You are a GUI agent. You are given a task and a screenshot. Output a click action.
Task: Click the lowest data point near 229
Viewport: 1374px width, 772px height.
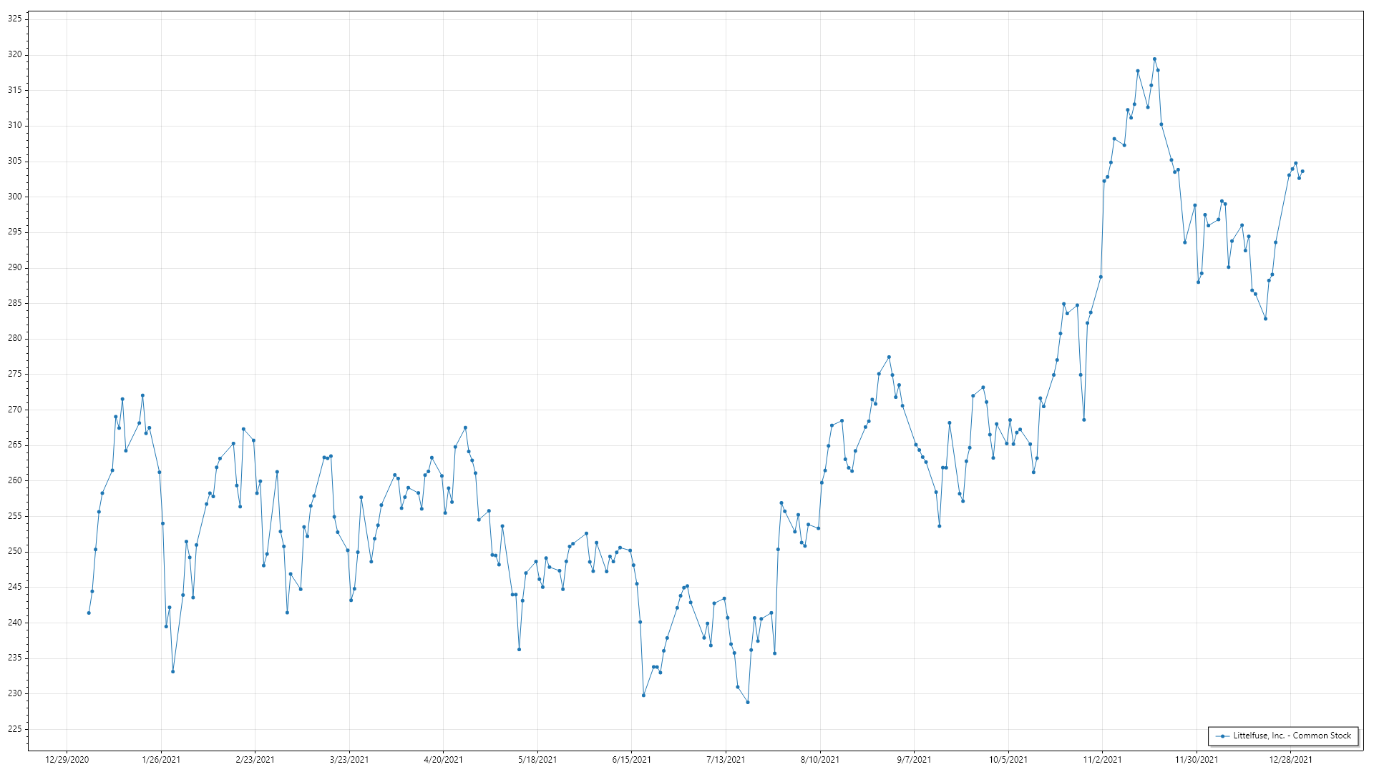pos(748,702)
